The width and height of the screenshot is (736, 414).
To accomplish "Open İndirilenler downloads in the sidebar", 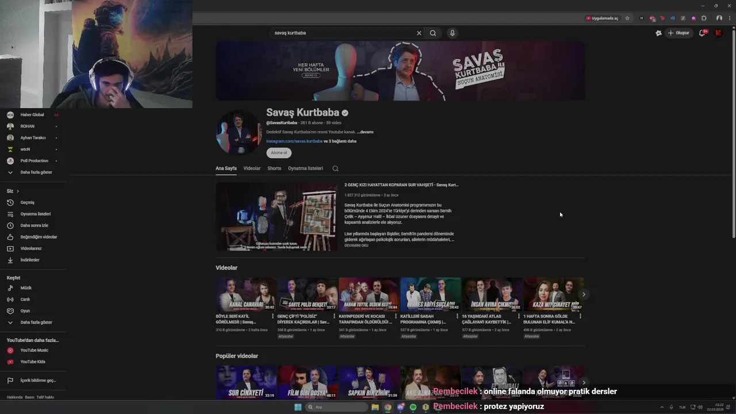I will click(x=32, y=260).
